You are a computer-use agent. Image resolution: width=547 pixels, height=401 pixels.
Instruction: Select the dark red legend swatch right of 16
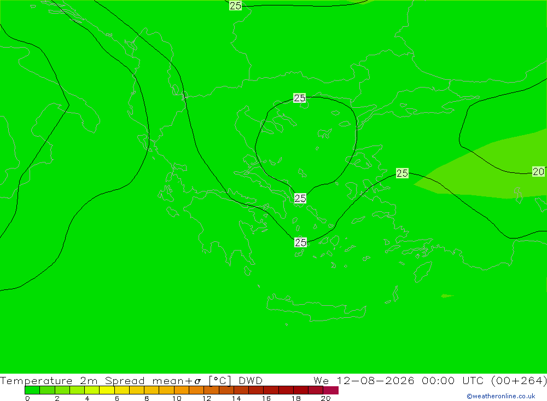[x=271, y=390]
